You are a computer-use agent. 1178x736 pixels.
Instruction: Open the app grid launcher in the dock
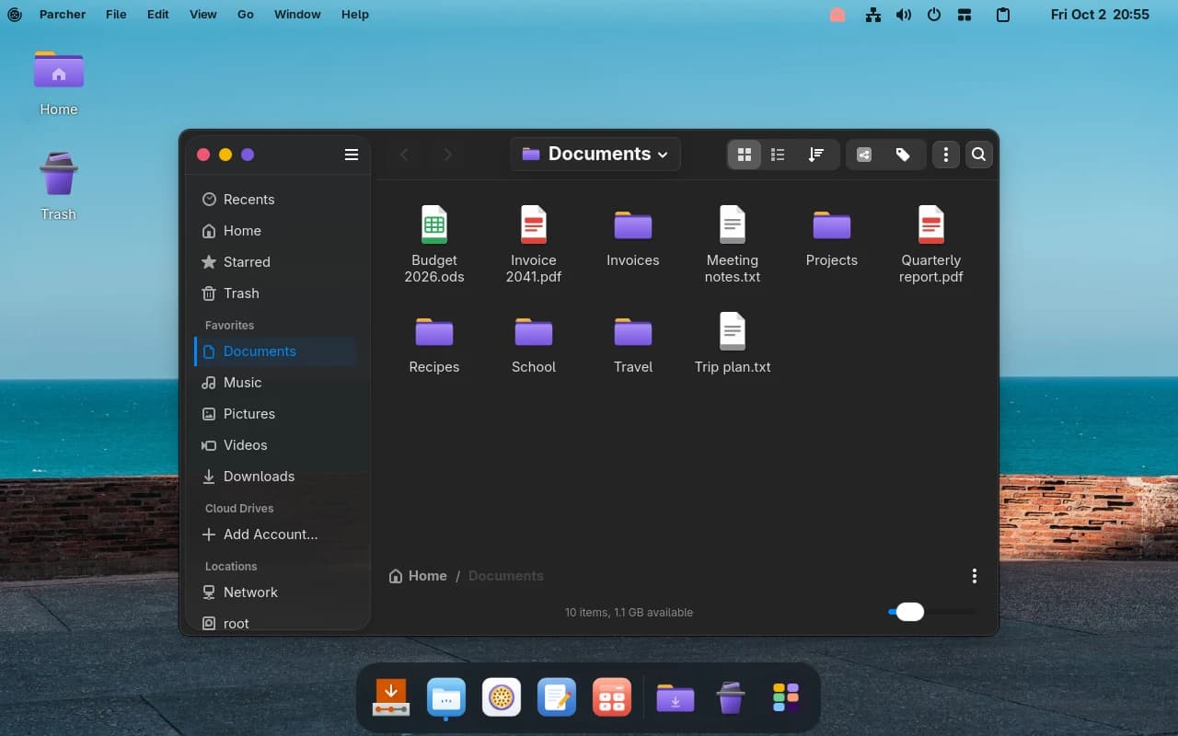786,697
